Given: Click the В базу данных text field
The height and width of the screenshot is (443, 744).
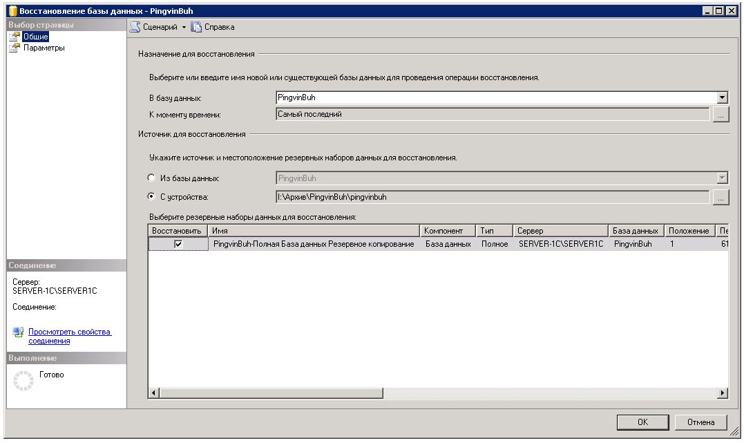Looking at the screenshot, I should pos(494,98).
